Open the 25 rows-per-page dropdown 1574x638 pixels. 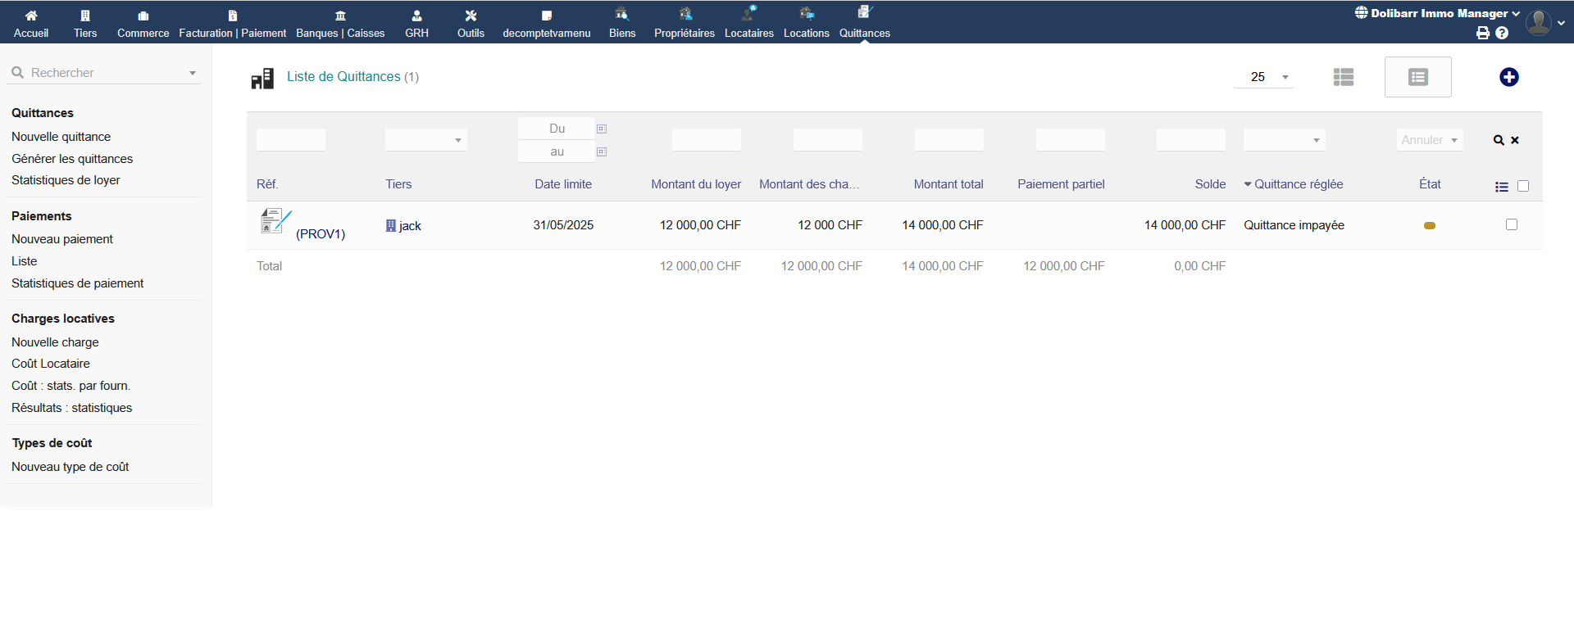pyautogui.click(x=1265, y=77)
